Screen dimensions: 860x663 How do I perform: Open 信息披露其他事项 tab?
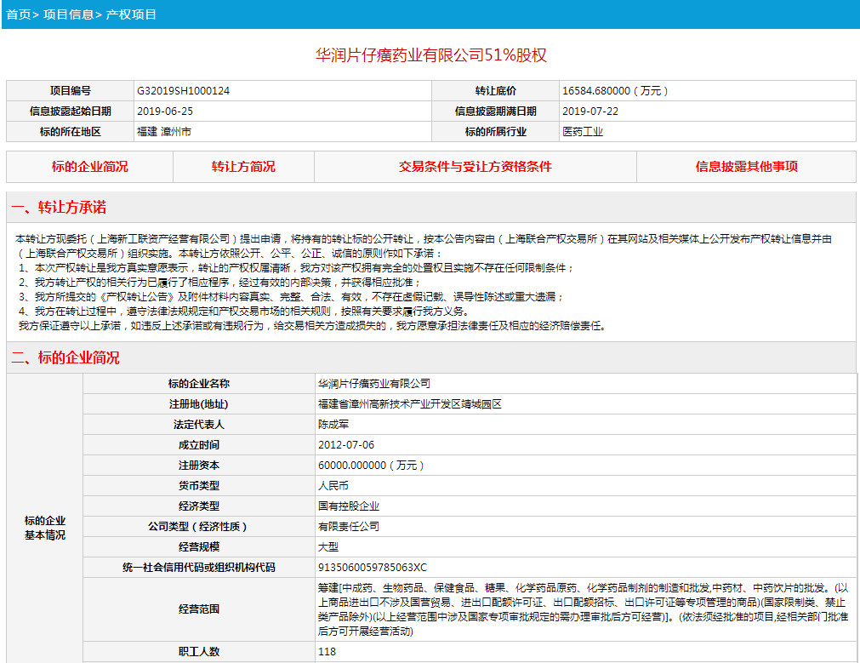point(746,167)
